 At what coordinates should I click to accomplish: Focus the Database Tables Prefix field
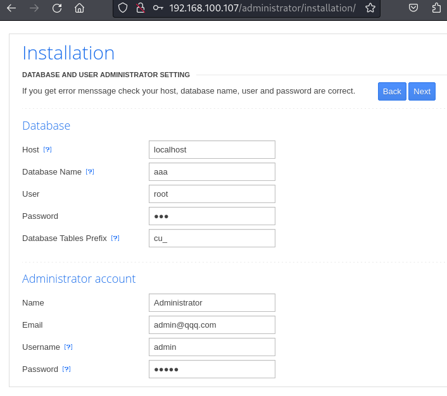(x=211, y=238)
